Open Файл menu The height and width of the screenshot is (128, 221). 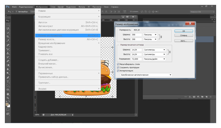pyautogui.click(x=14, y=7)
